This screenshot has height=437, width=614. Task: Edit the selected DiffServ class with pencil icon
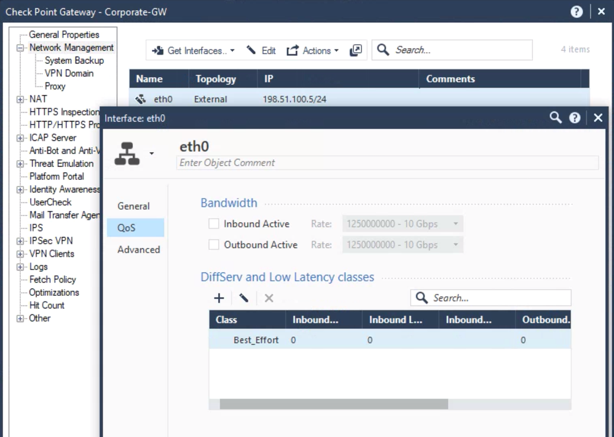243,298
